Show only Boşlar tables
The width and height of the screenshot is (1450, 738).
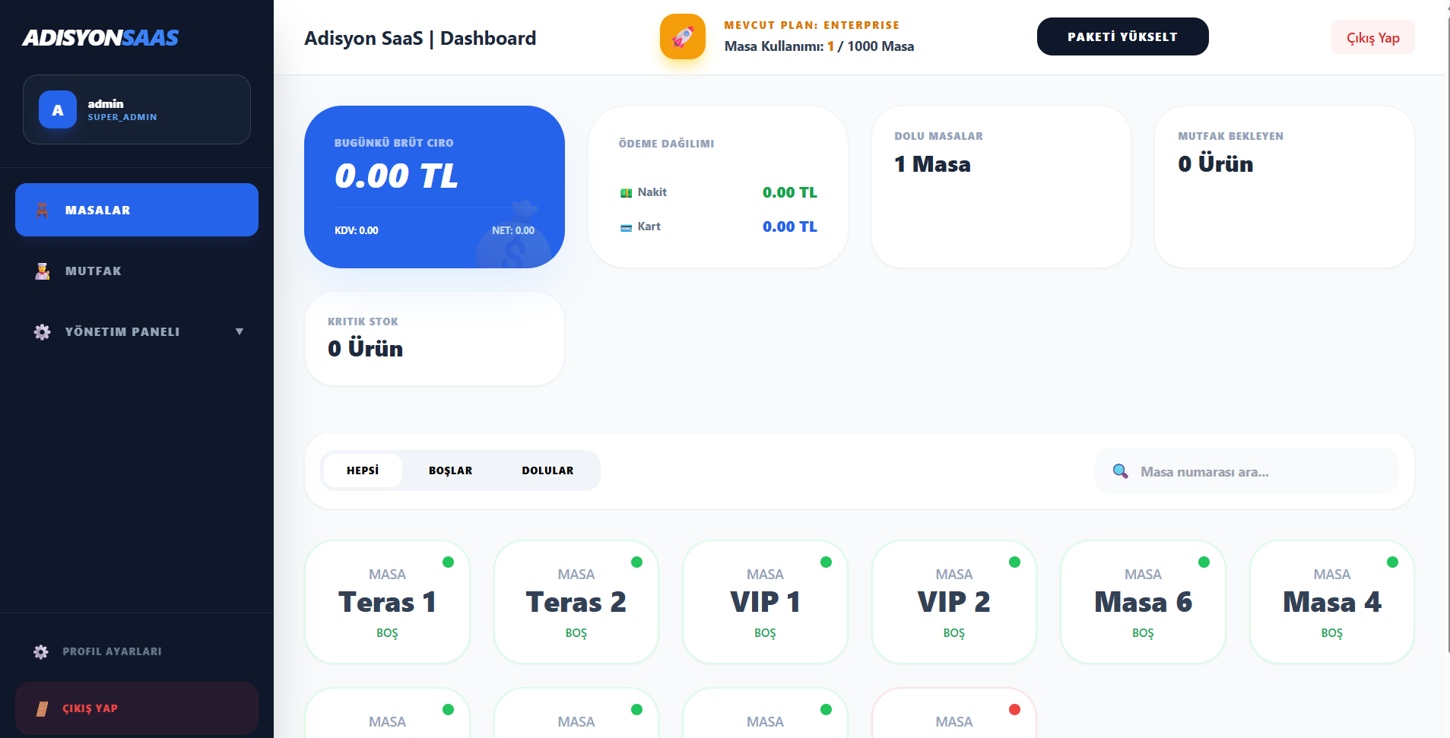point(450,470)
